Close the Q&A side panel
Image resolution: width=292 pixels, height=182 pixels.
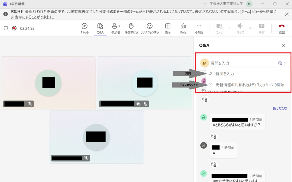(x=283, y=45)
